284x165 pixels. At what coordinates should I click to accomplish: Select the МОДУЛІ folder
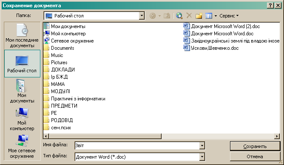57,91
